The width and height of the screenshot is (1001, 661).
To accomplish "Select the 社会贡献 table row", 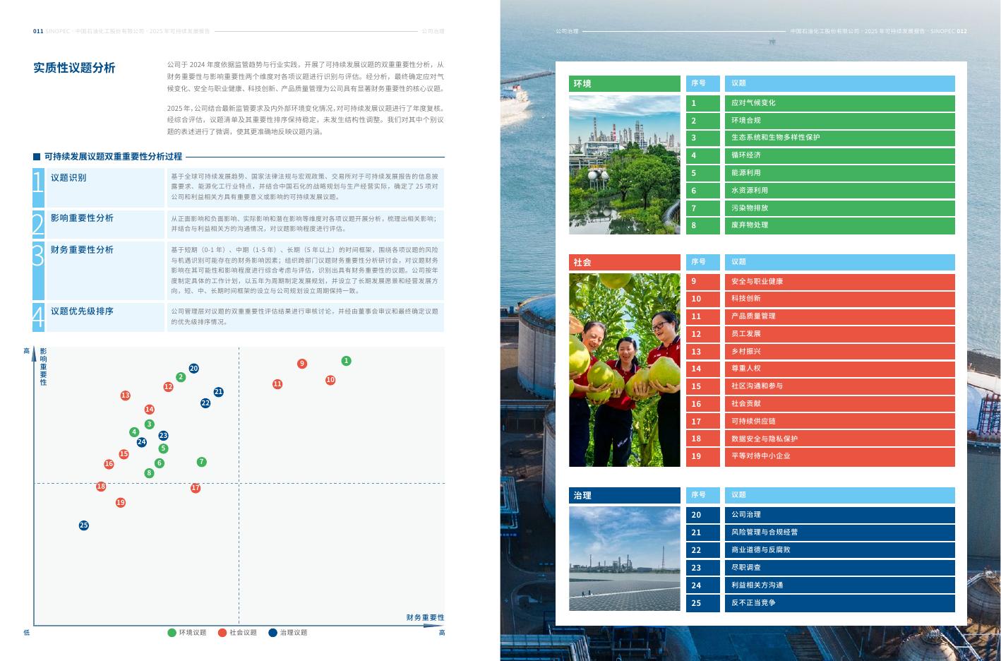I will click(820, 404).
